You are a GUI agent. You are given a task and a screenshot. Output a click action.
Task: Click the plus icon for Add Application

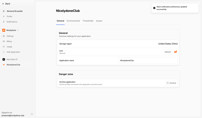(x=4, y=52)
